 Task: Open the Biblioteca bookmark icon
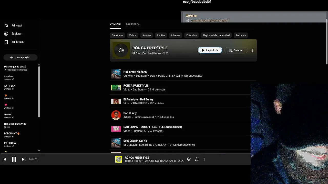click(x=6, y=42)
